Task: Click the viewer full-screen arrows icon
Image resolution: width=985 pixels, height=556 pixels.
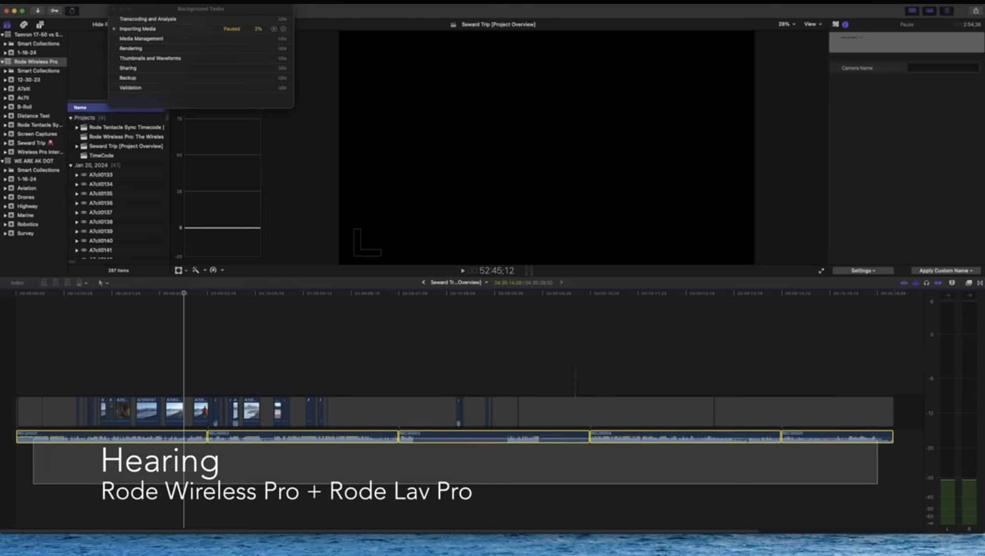Action: pyautogui.click(x=821, y=271)
